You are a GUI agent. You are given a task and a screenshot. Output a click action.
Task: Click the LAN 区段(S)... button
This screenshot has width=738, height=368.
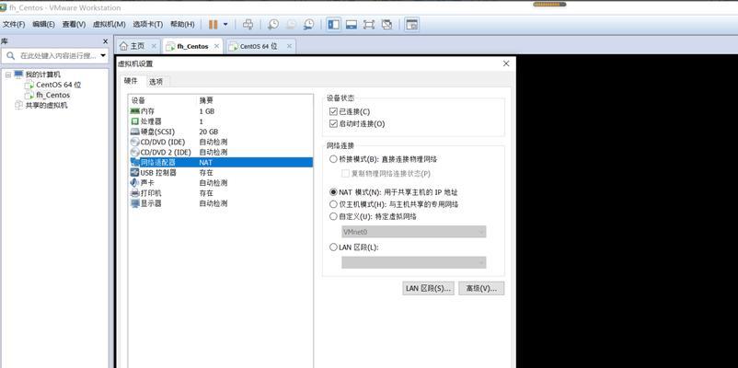(428, 289)
